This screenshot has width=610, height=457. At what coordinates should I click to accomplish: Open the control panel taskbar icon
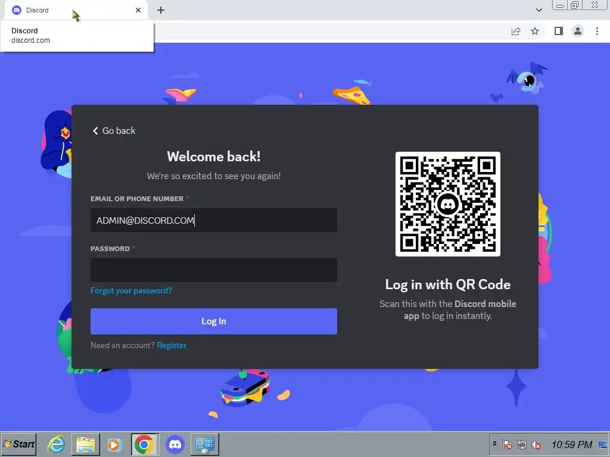pyautogui.click(x=205, y=444)
